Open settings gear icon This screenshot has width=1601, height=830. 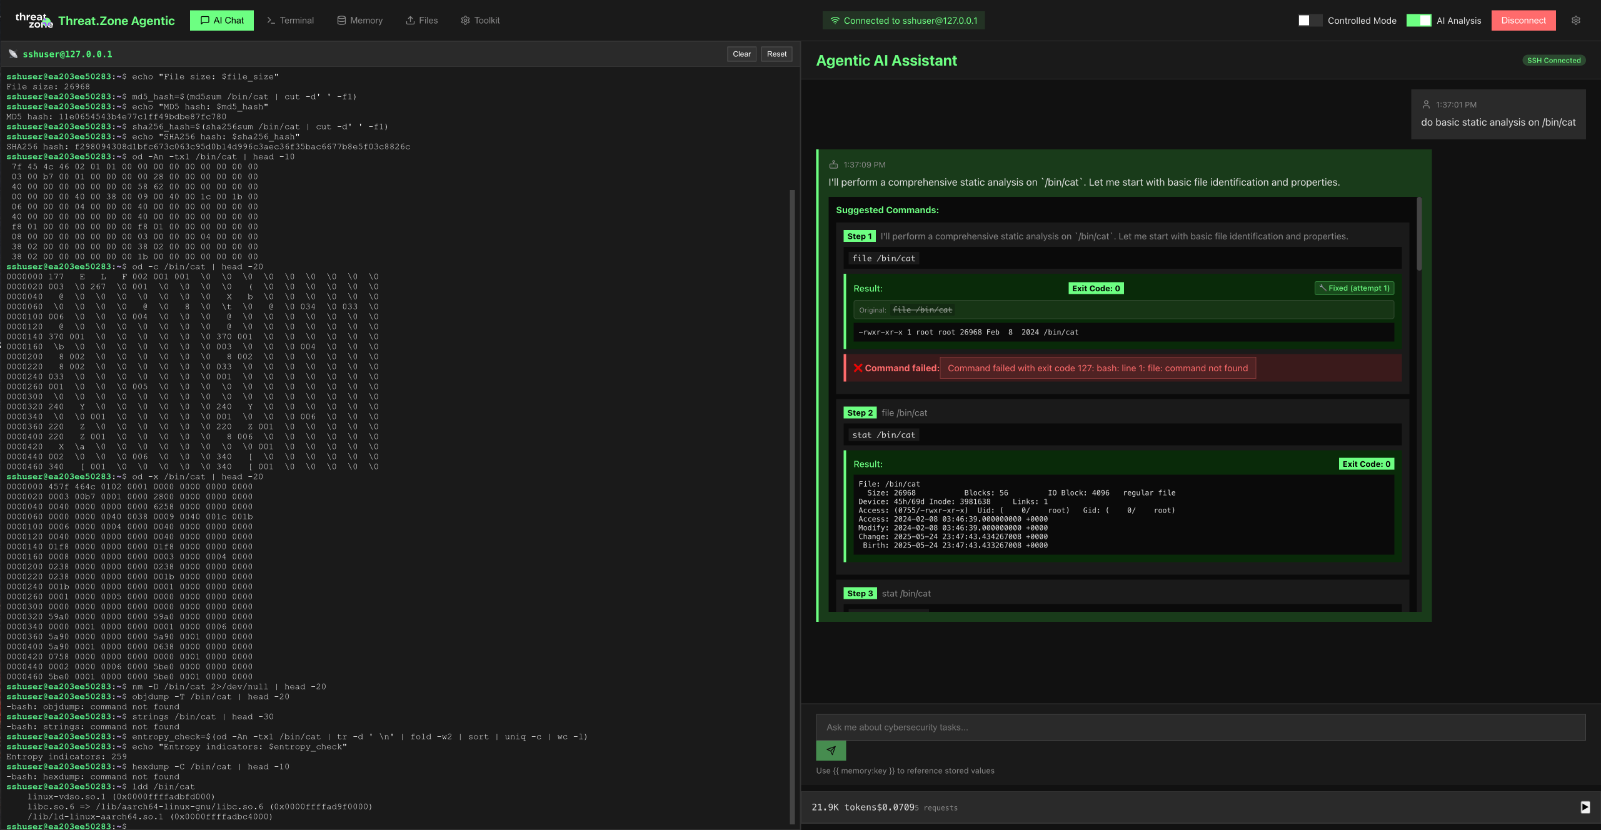click(1576, 21)
